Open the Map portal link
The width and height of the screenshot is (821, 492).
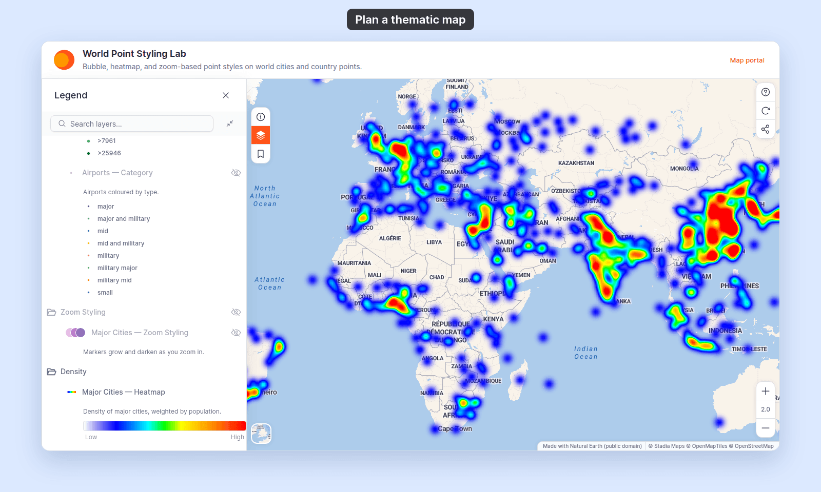pos(747,60)
